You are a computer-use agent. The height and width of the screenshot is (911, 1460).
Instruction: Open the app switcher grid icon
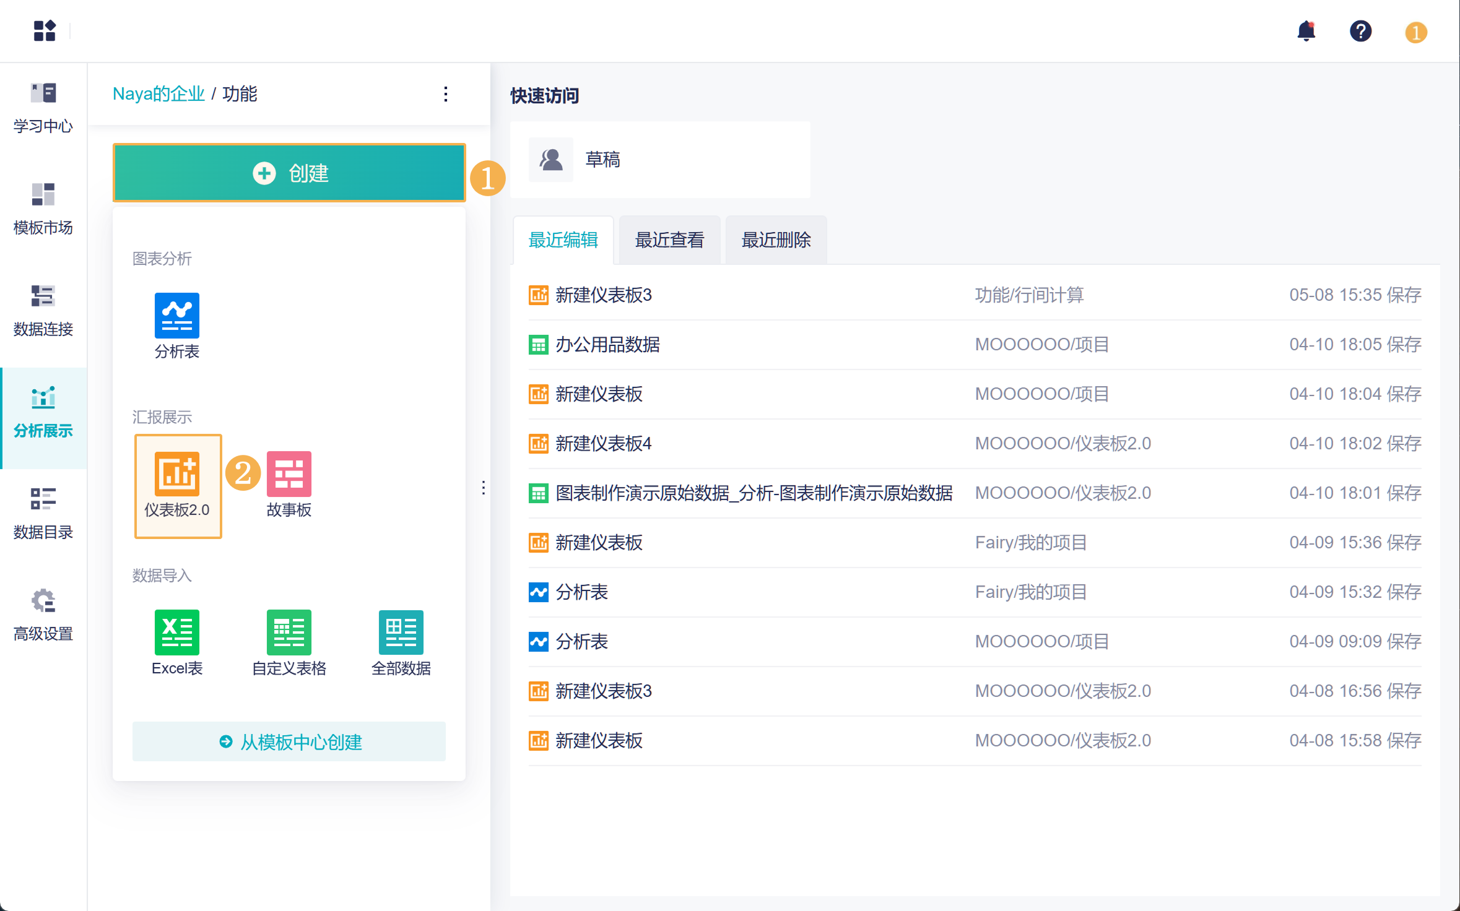click(x=45, y=31)
